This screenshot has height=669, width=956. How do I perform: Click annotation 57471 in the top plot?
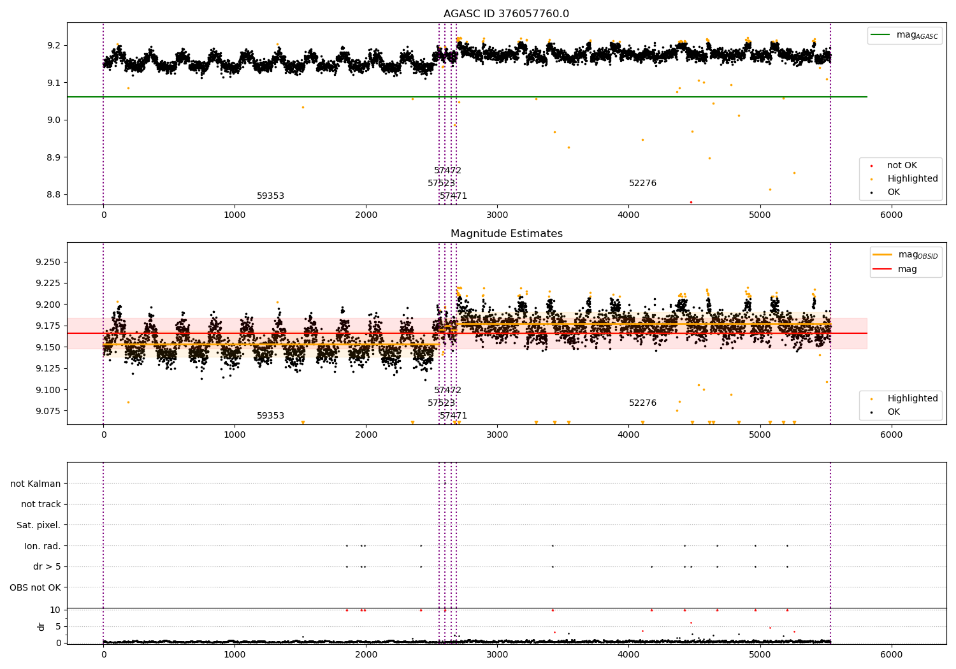(x=454, y=196)
